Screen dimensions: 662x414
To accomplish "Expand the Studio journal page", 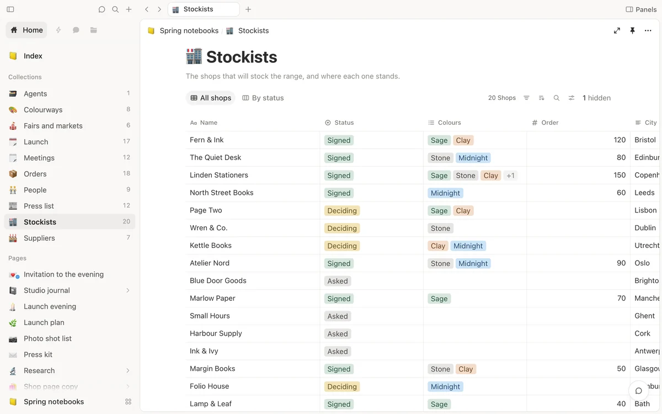I will click(x=128, y=290).
